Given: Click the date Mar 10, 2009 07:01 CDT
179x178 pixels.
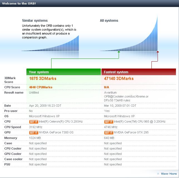Looking at the screenshot, I should [120, 106].
